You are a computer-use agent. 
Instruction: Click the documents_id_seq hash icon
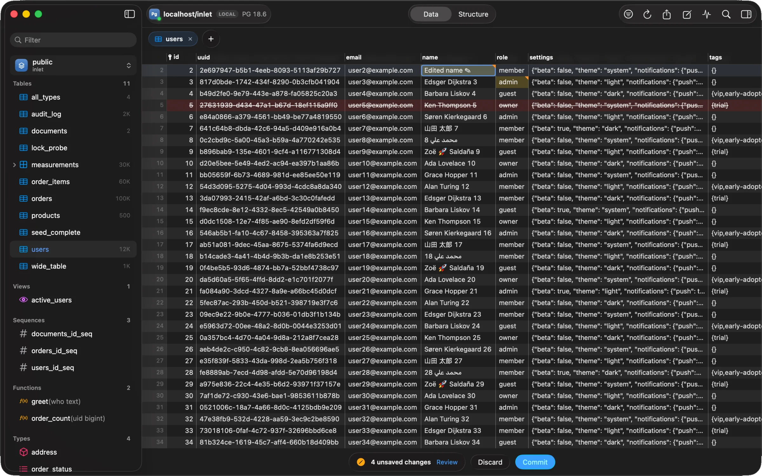(23, 334)
